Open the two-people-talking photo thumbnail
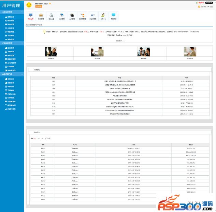Image resolution: width=216 pixels, height=212 pixels. pyautogui.click(x=144, y=52)
